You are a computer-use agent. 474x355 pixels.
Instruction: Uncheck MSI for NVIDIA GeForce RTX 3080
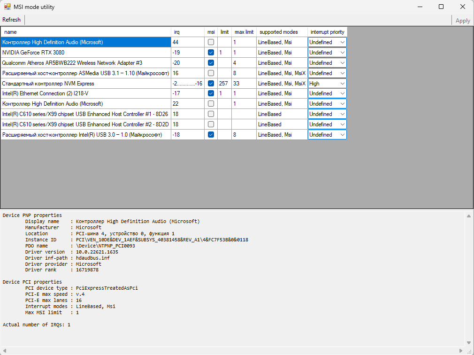click(x=211, y=53)
